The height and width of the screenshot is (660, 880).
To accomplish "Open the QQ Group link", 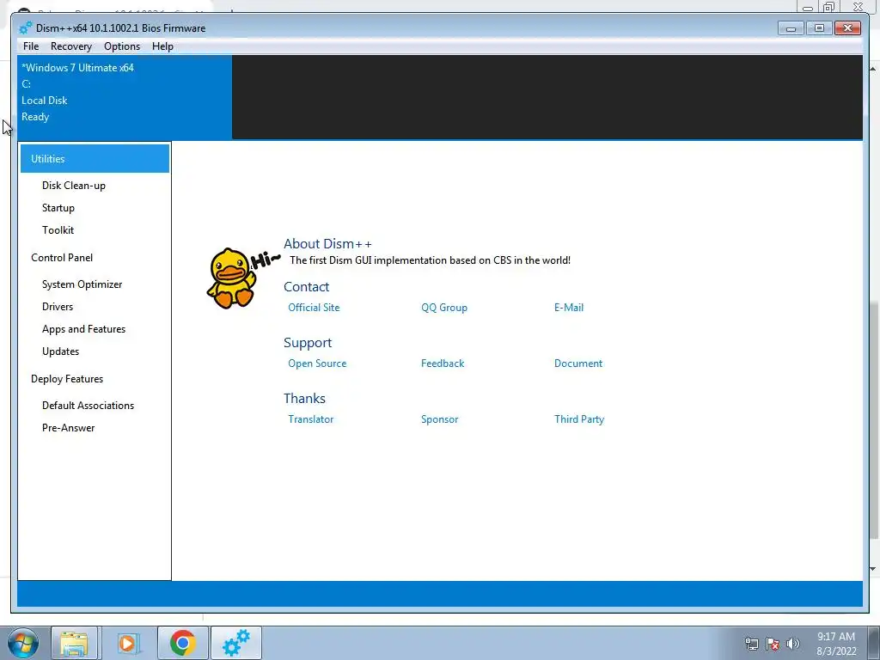I will click(x=444, y=308).
